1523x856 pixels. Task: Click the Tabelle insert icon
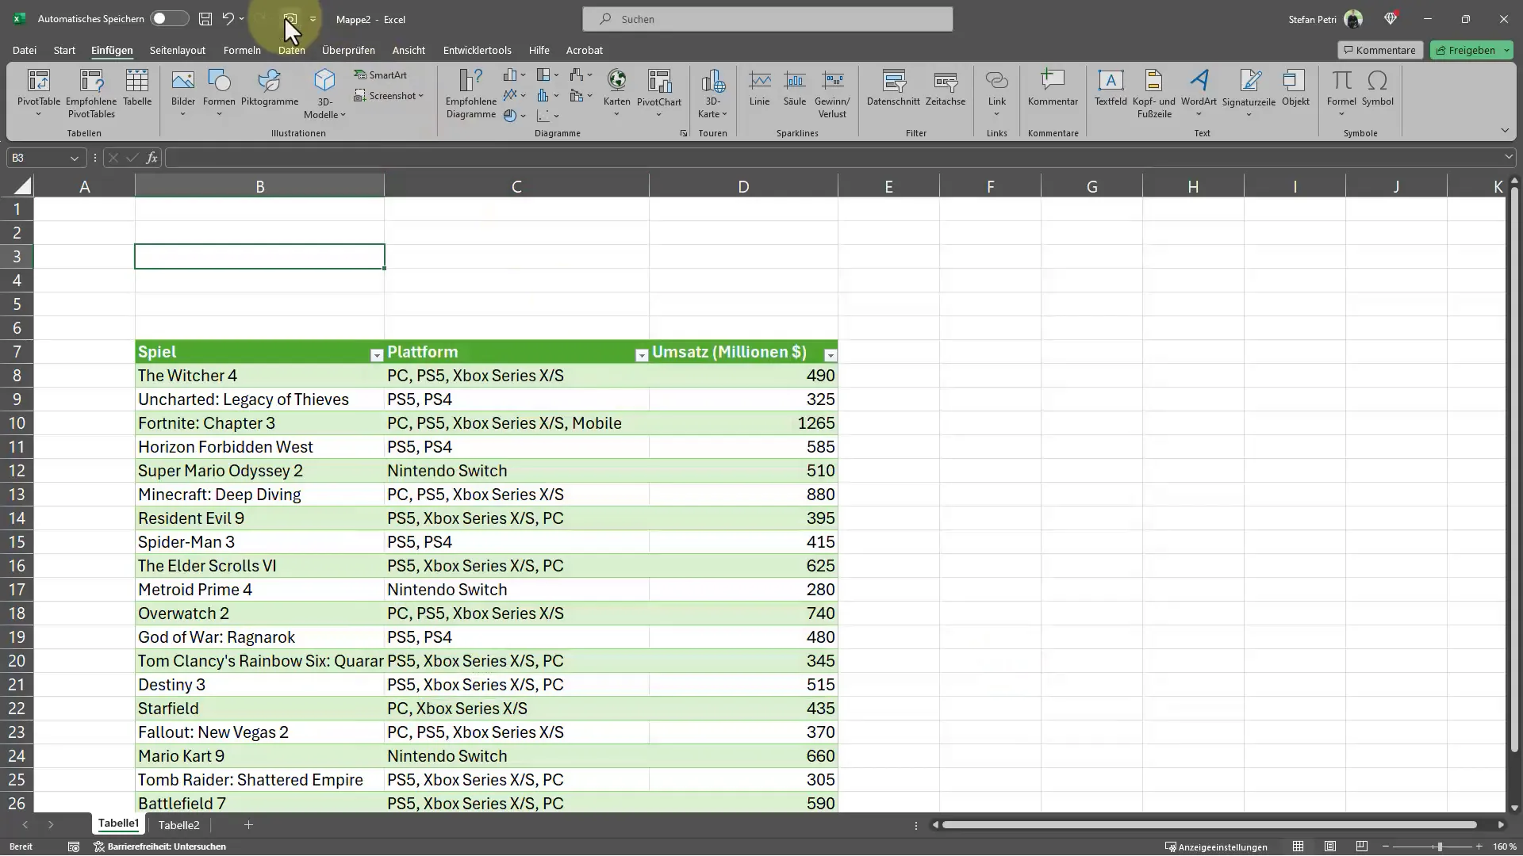(137, 87)
